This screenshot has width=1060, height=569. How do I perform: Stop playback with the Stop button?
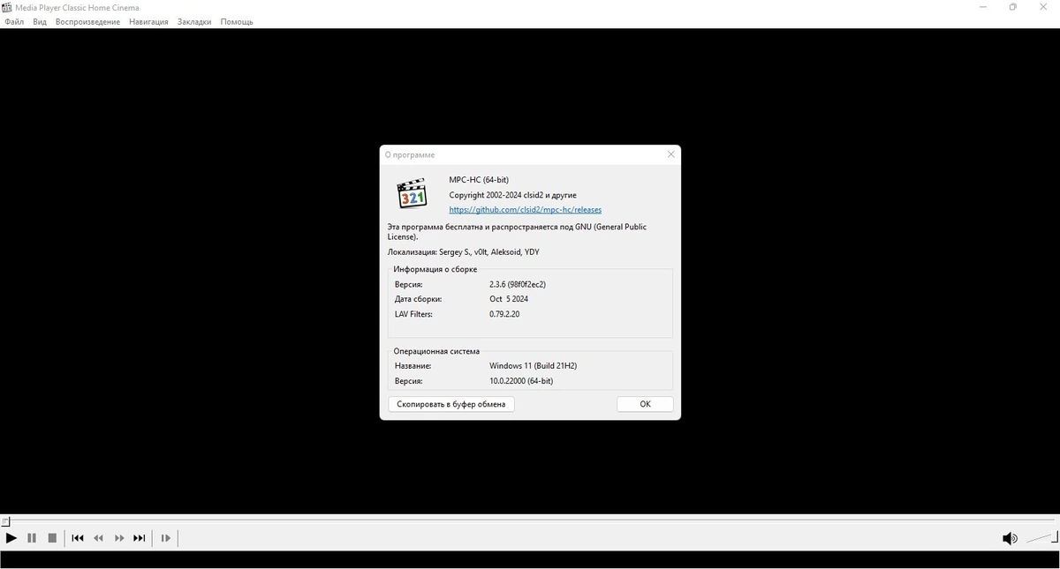(x=52, y=538)
